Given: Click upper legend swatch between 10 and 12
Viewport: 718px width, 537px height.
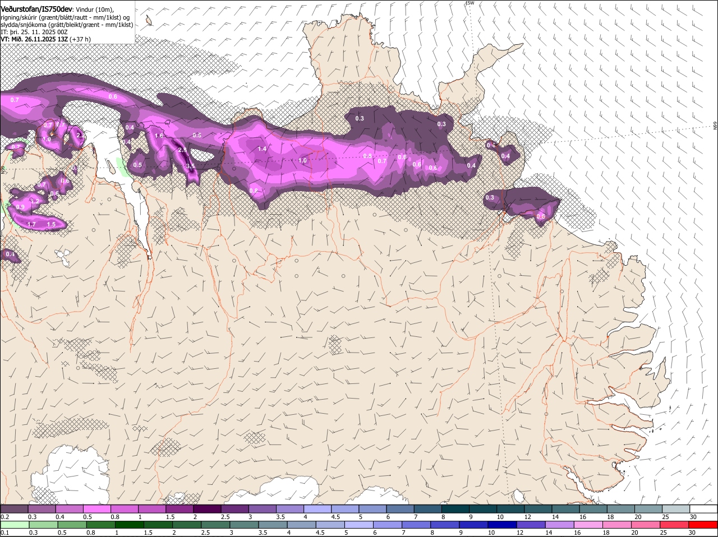Looking at the screenshot, I should click(510, 508).
